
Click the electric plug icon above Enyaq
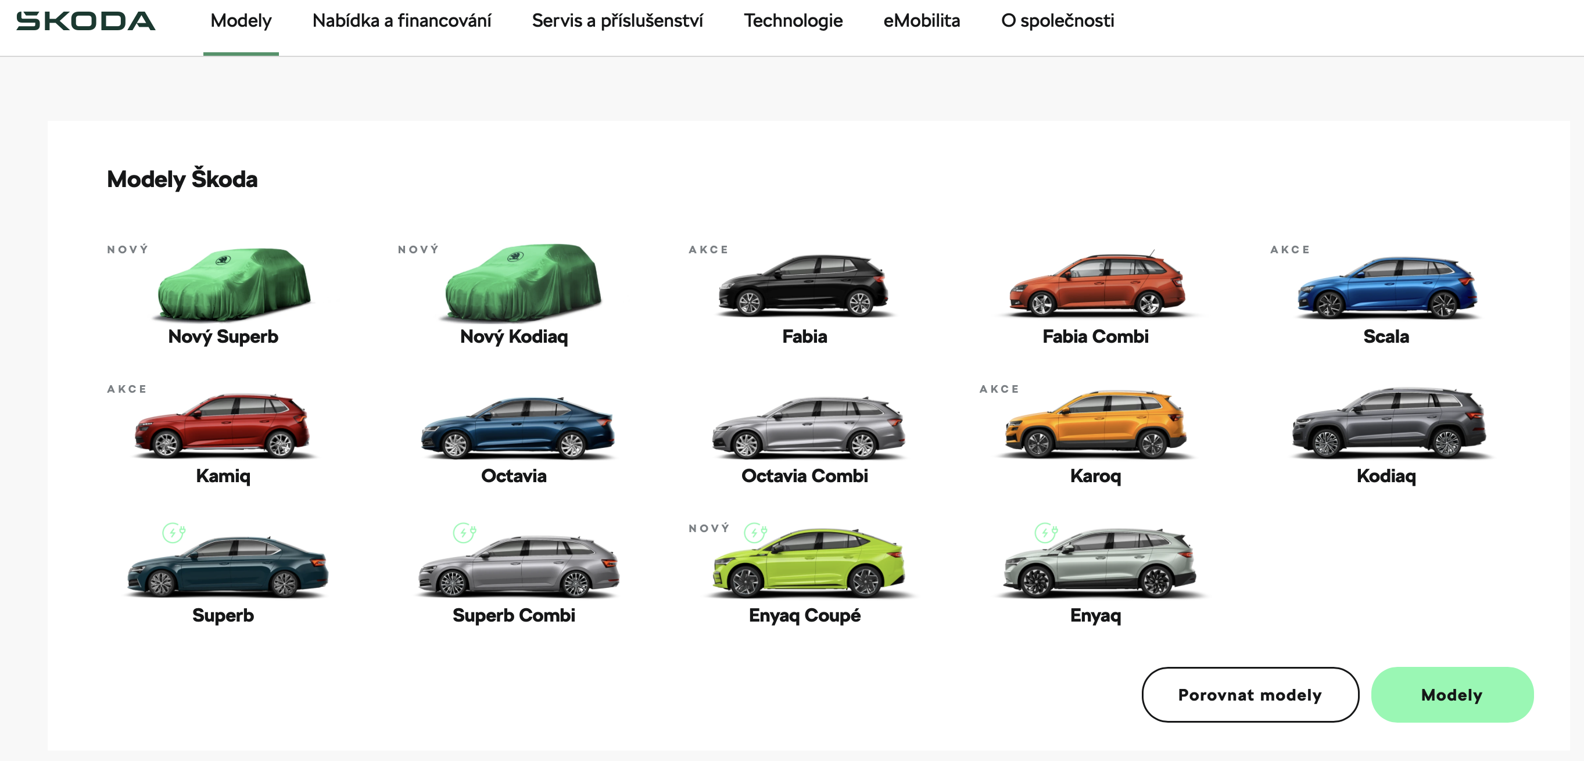click(1046, 532)
